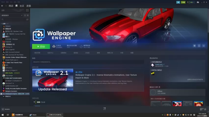Switch to OBS 27.2.4 in taskbar
This screenshot has width=209, height=117.
click(55, 115)
